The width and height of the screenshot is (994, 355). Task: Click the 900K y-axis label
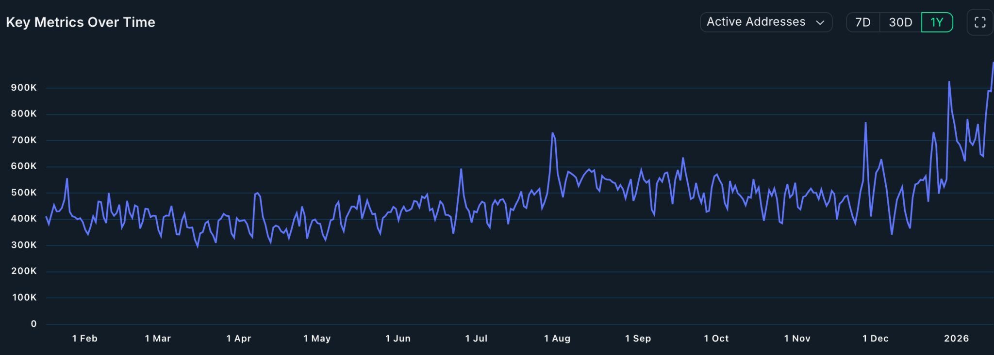click(24, 88)
